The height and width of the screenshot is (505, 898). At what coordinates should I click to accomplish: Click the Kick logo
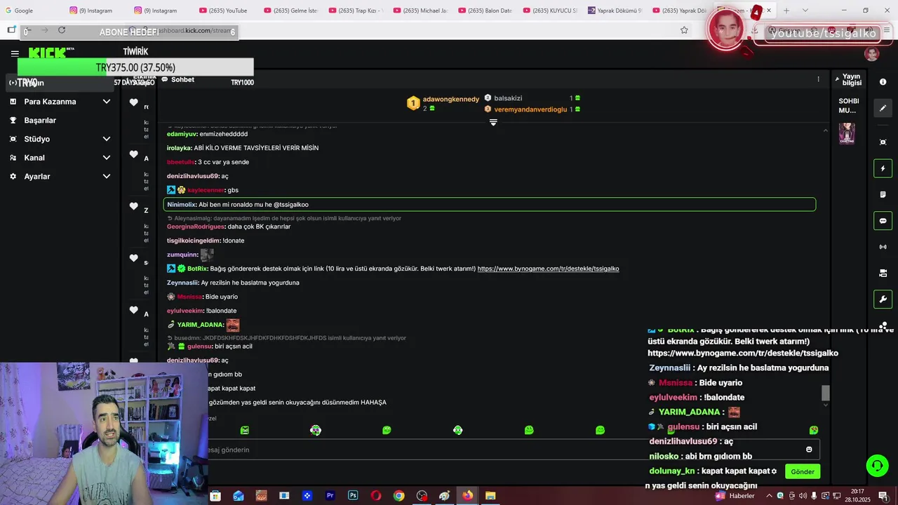49,53
